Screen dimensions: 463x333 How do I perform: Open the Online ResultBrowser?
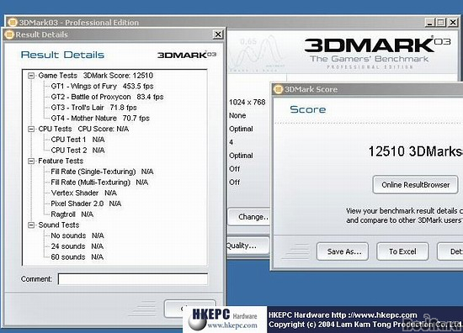(416, 185)
